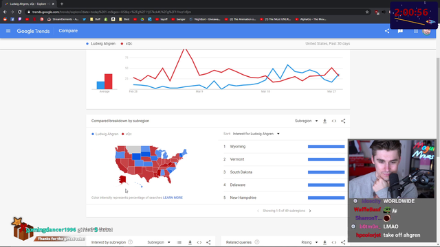Viewport: 440px width, 247px height.
Task: Open the Twitter bookmark icon
Action: (84, 19)
